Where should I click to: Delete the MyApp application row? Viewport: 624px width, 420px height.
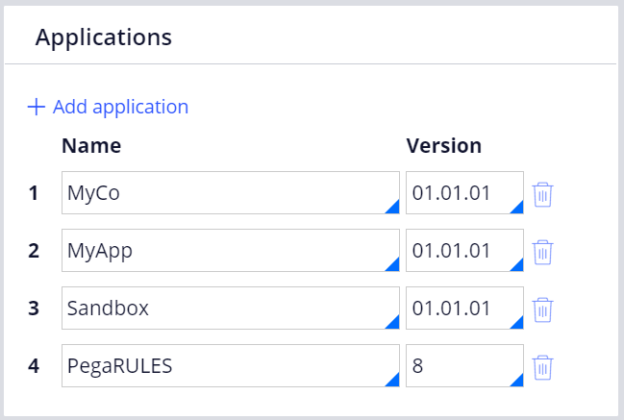[543, 252]
